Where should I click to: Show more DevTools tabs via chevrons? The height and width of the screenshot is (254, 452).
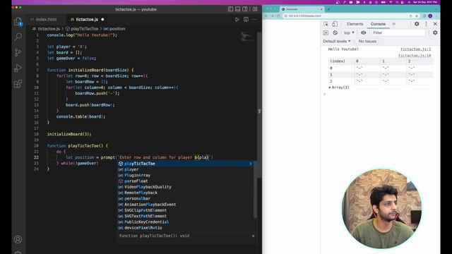click(x=394, y=24)
